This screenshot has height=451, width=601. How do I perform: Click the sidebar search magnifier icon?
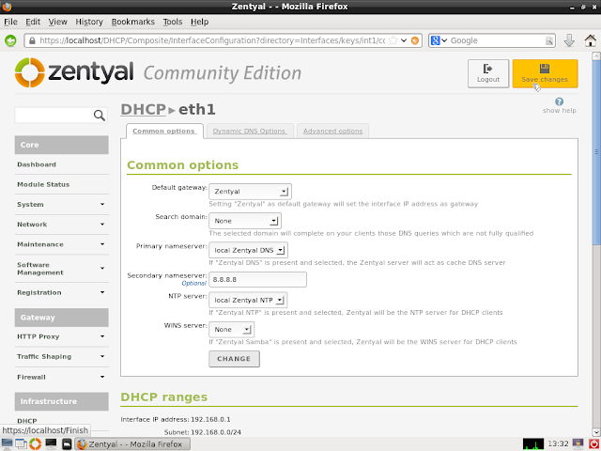click(100, 115)
